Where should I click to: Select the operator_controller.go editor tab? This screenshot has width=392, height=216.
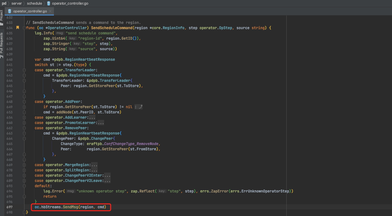[30, 11]
